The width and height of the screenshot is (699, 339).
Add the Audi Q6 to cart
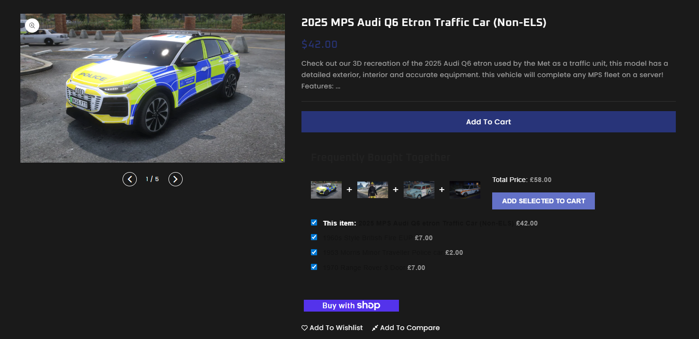[488, 122]
